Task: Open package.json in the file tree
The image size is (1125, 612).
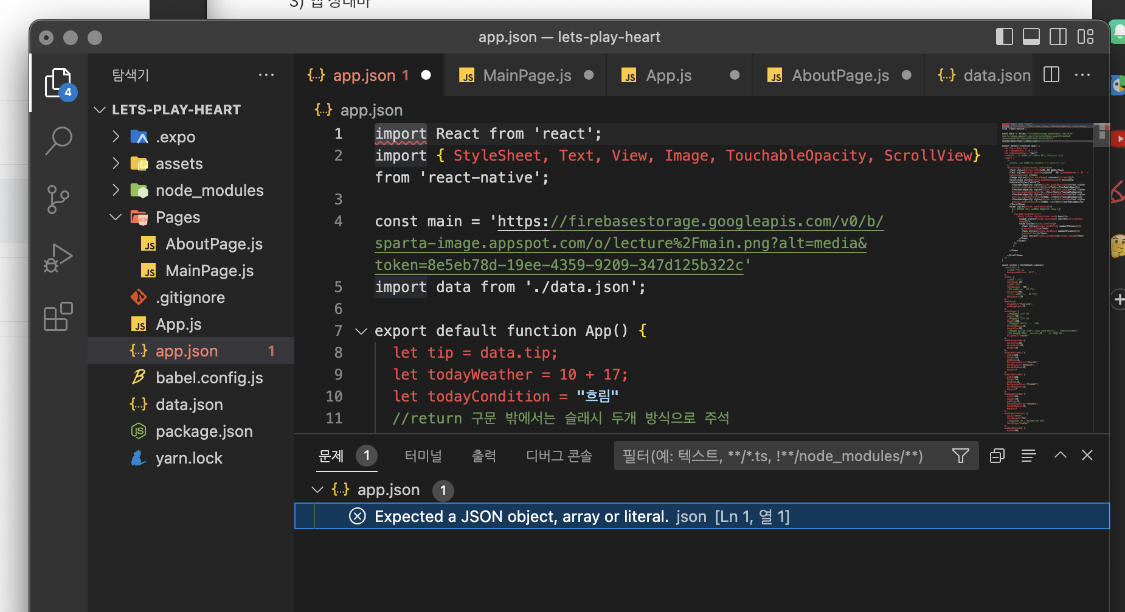Action: coord(191,431)
